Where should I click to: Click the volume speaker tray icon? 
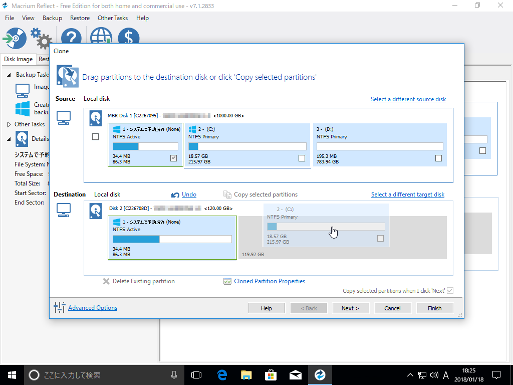[434, 375]
